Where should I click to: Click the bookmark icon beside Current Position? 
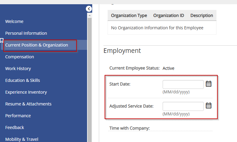tap(2, 40)
